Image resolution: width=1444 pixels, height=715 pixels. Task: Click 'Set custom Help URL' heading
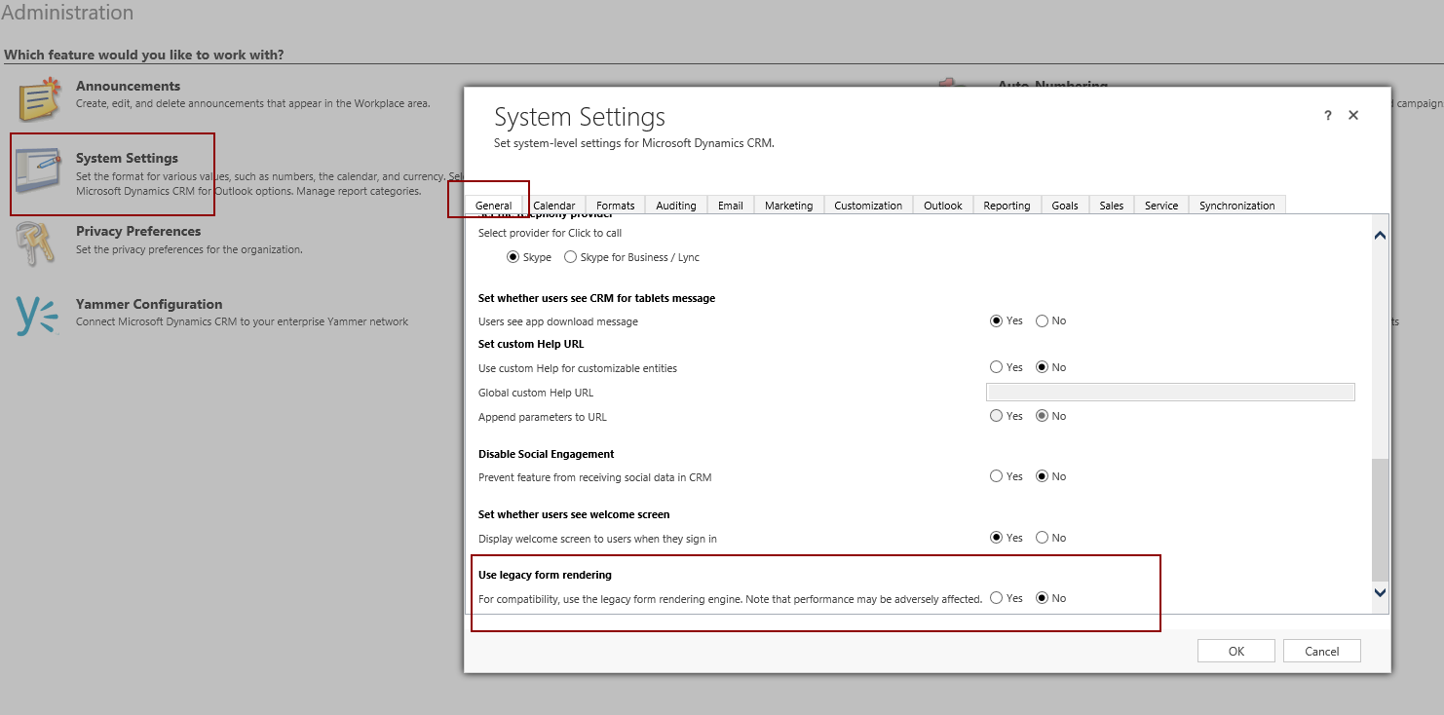(531, 344)
